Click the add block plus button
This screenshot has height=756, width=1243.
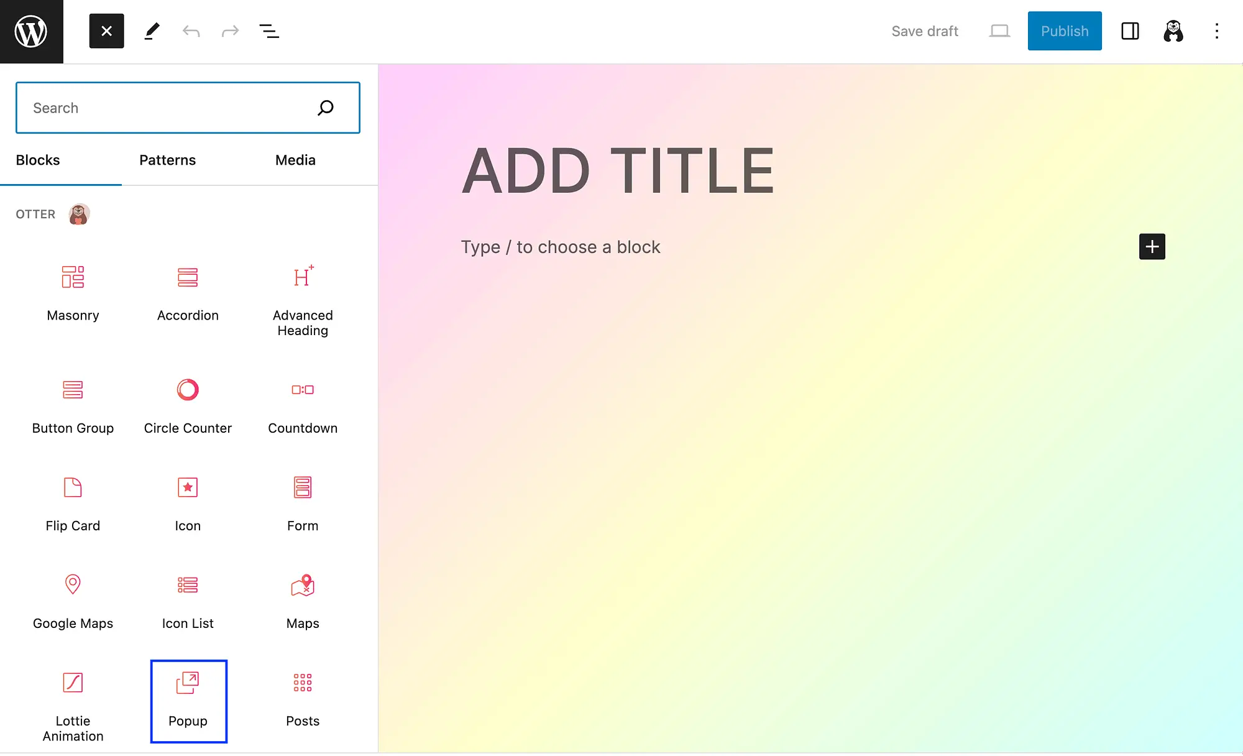pos(1152,247)
